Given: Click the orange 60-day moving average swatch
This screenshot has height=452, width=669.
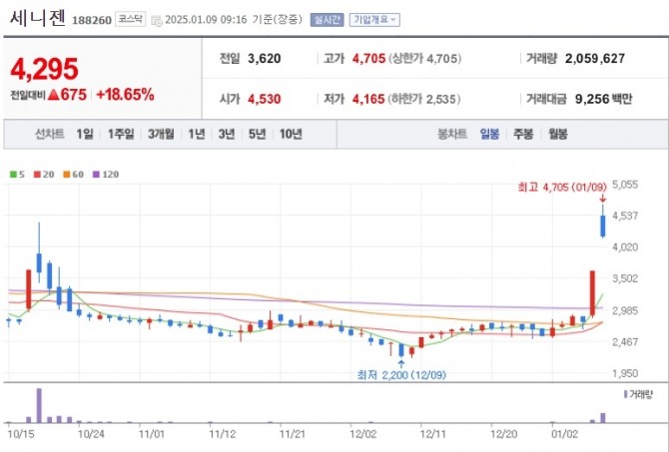Looking at the screenshot, I should coord(67,174).
